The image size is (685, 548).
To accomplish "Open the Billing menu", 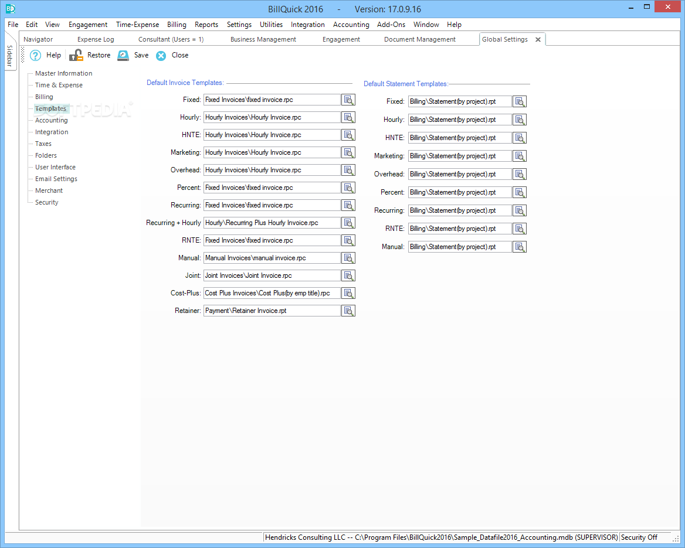I will click(177, 25).
